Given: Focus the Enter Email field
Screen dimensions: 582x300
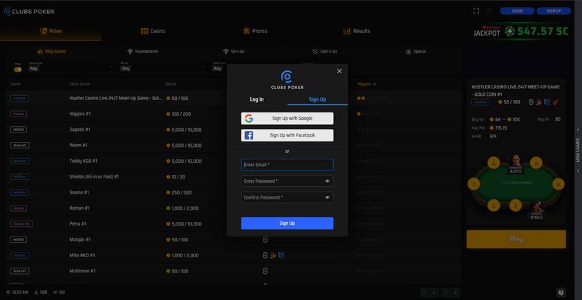Looking at the screenshot, I should click(x=288, y=165).
